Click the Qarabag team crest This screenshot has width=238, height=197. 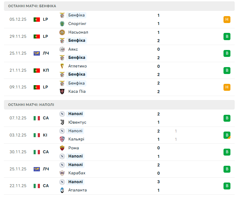pyautogui.click(x=62, y=173)
